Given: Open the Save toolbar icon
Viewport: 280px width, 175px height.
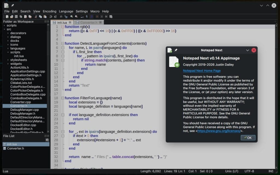Looking at the screenshot, I should click(17, 17).
